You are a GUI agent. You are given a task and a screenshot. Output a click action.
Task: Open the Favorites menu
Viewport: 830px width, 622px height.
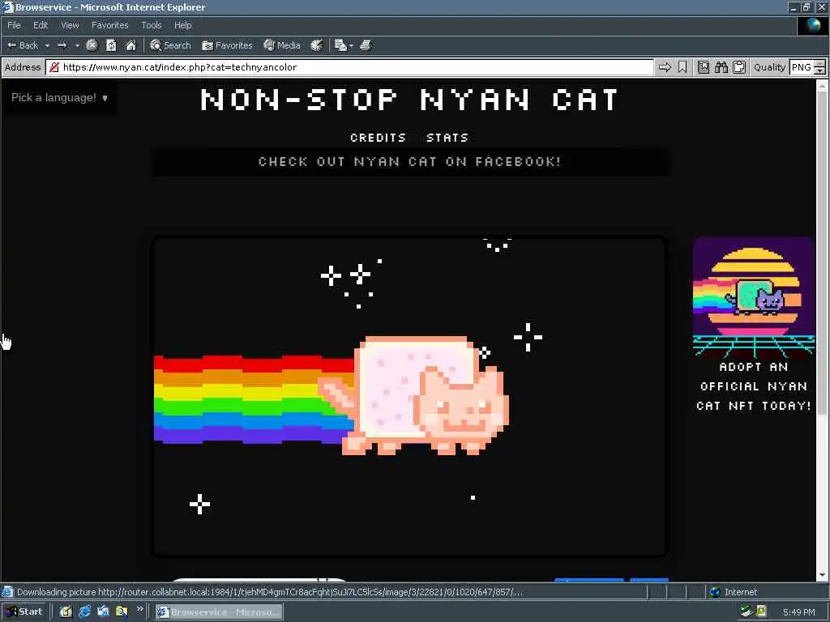point(109,25)
